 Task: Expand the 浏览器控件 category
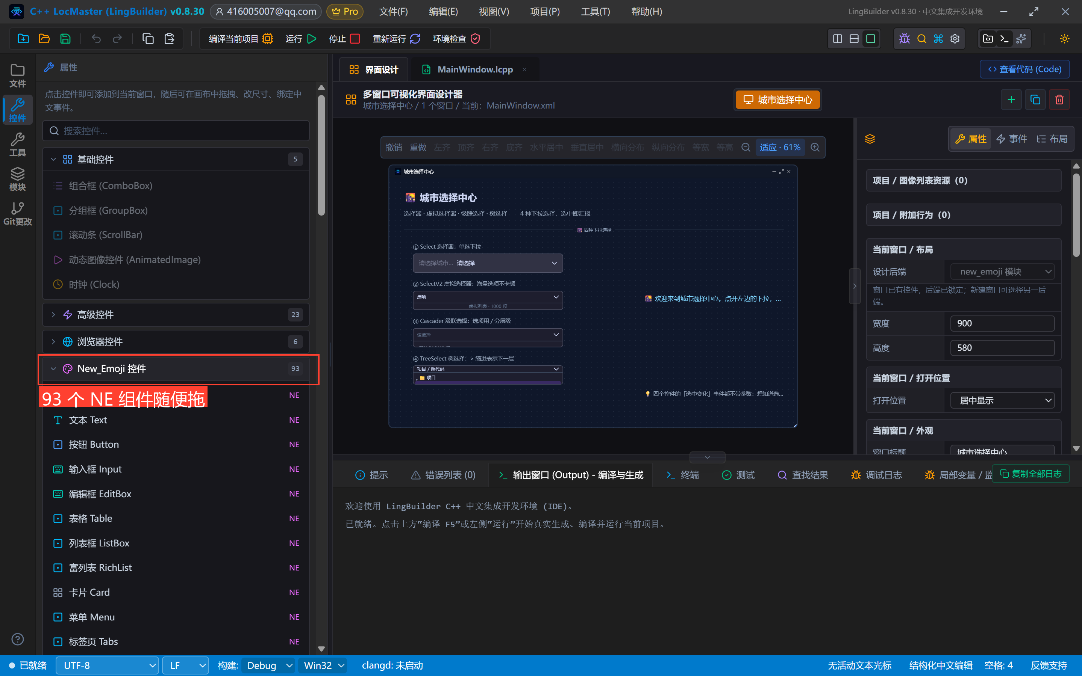pyautogui.click(x=176, y=342)
